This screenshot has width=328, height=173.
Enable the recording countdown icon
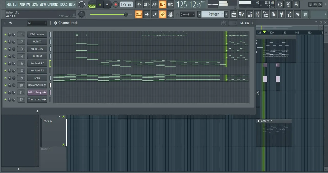pos(155,4)
